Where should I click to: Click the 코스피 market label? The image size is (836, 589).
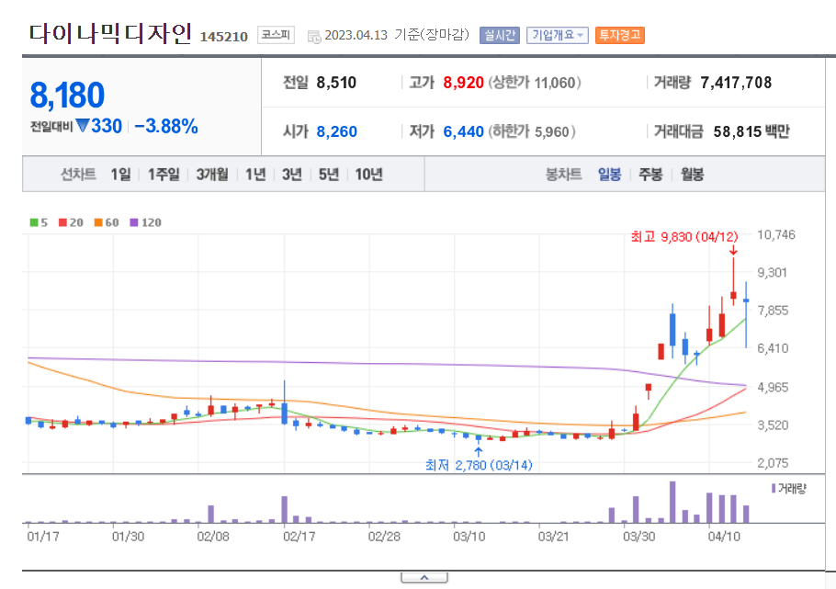coord(276,35)
